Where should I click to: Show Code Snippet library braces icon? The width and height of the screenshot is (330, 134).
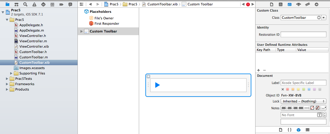click(x=290, y=130)
